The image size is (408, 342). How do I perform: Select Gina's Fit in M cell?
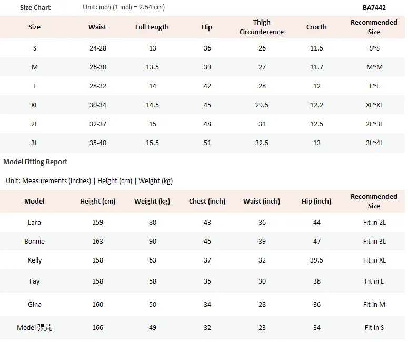pos(374,305)
